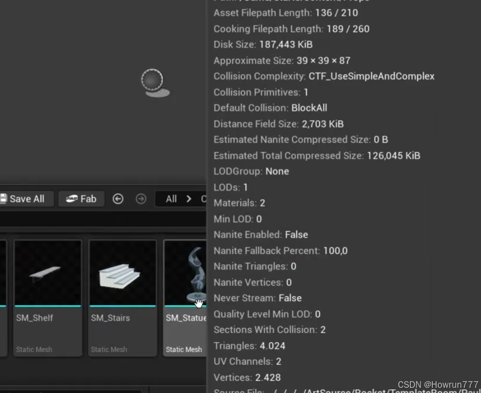Image resolution: width=481 pixels, height=393 pixels.
Task: Go forward with the right arrow icon
Action: [x=141, y=199]
